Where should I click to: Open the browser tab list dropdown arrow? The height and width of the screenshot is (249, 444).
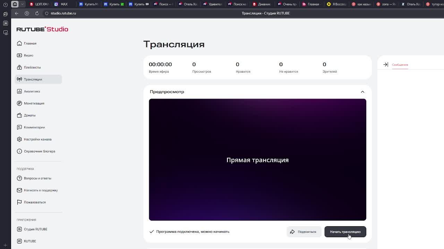click(22, 4)
